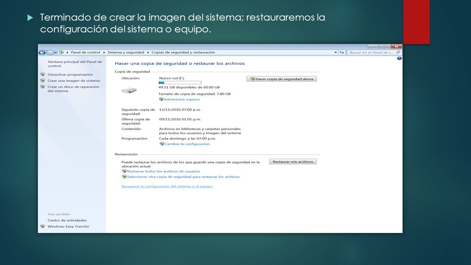This screenshot has width=471, height=265.
Task: Click the refresh button beside address bar
Action: (342, 53)
